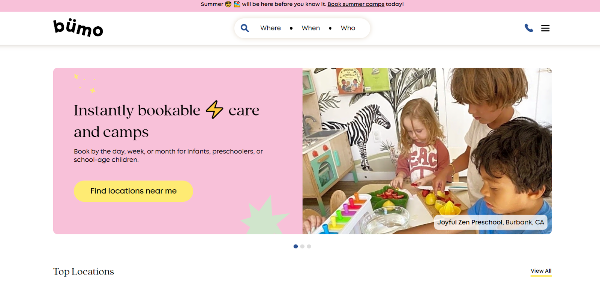
Task: Follow the Book summer camps link
Action: pos(356,4)
